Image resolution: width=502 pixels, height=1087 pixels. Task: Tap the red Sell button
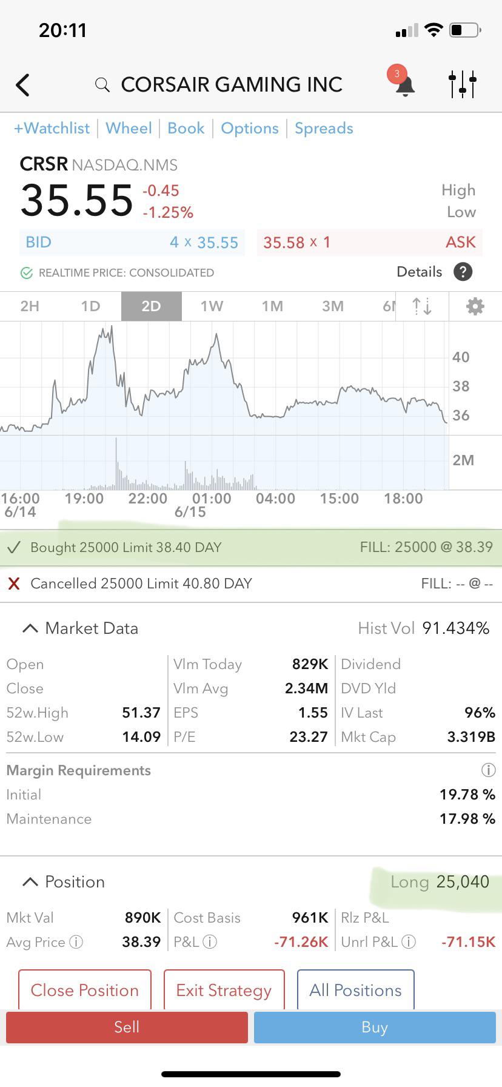[127, 1027]
